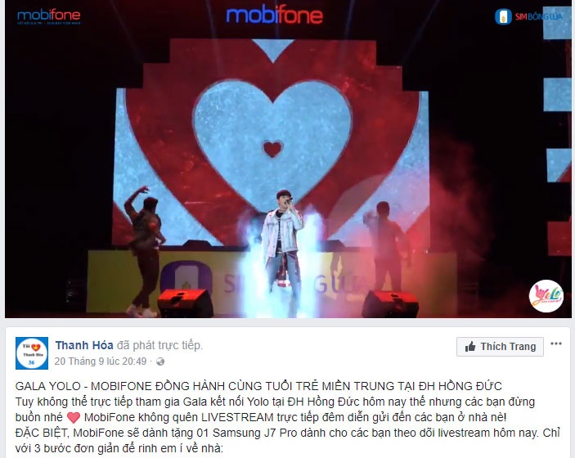Click the 'đã phát trực tiếp' status text
Viewport: 575px width, 458px height.
(x=159, y=345)
